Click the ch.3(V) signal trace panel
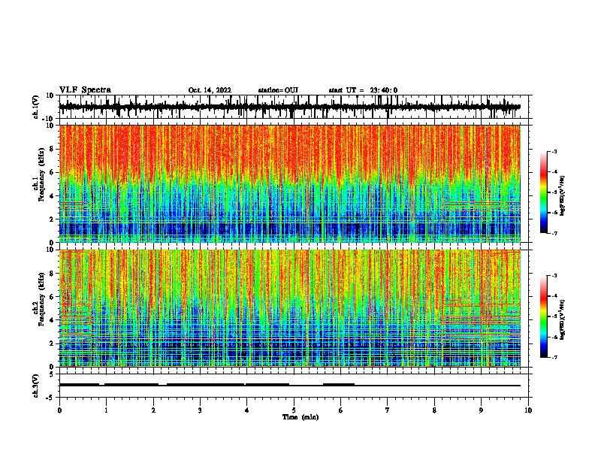Screen dimensions: 595x460 coord(294,386)
